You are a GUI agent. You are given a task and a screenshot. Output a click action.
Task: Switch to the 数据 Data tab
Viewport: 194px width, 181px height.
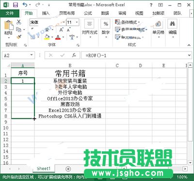105,13
